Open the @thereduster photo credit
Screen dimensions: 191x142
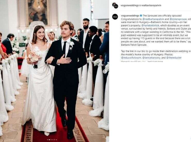(174, 58)
